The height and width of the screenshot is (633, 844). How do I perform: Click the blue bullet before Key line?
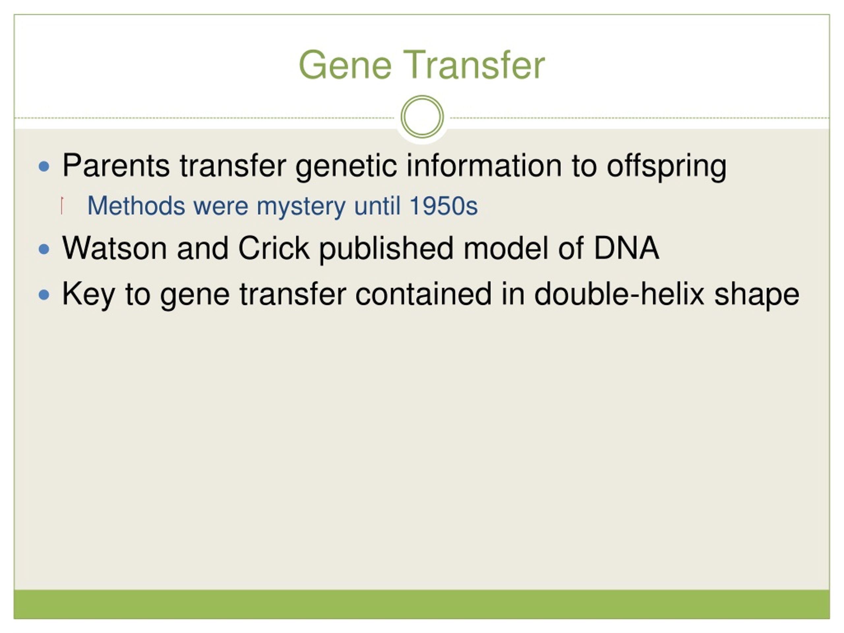44,295
